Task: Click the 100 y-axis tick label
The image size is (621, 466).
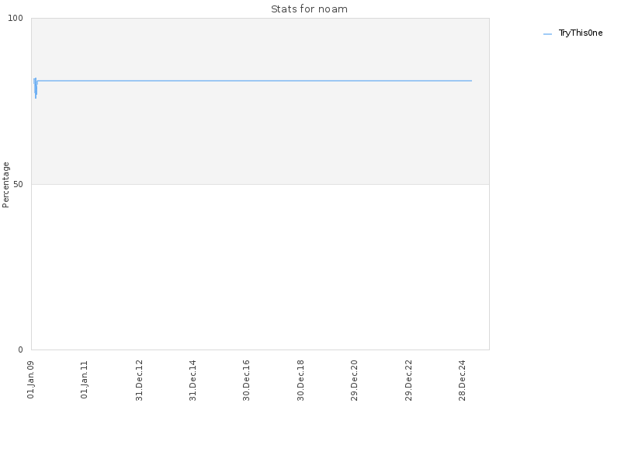Action: (16, 18)
